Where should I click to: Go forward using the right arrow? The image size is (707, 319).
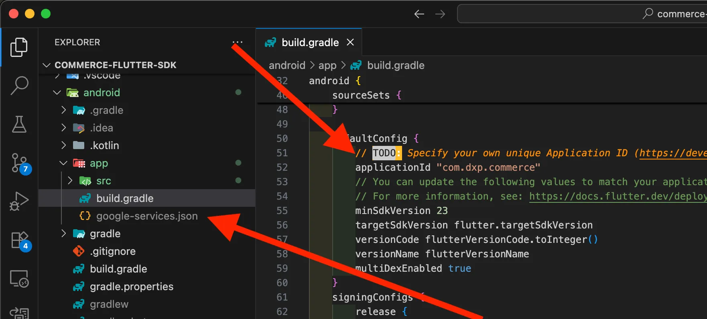(x=440, y=14)
